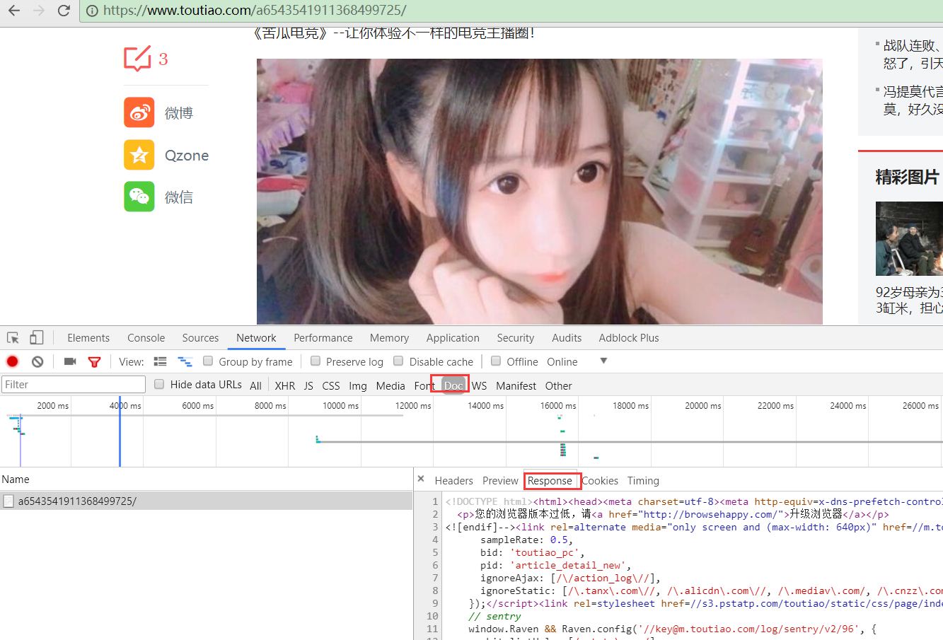The image size is (943, 640).
Task: Switch to the Performance tab
Action: click(x=323, y=338)
